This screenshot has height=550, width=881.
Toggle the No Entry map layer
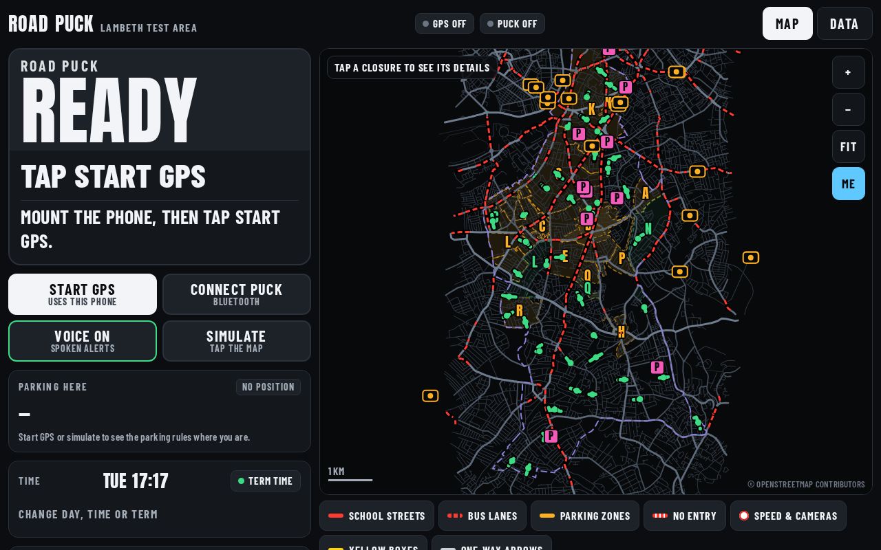[685, 516]
